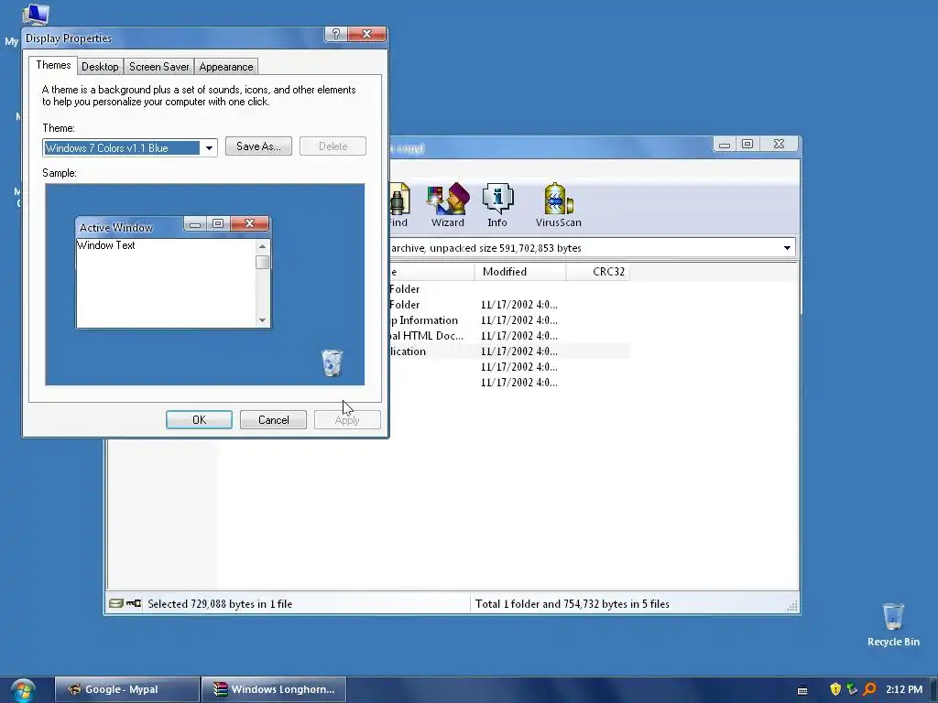Click the Active Window title in sample
Image resolution: width=938 pixels, height=703 pixels.
[x=116, y=228]
